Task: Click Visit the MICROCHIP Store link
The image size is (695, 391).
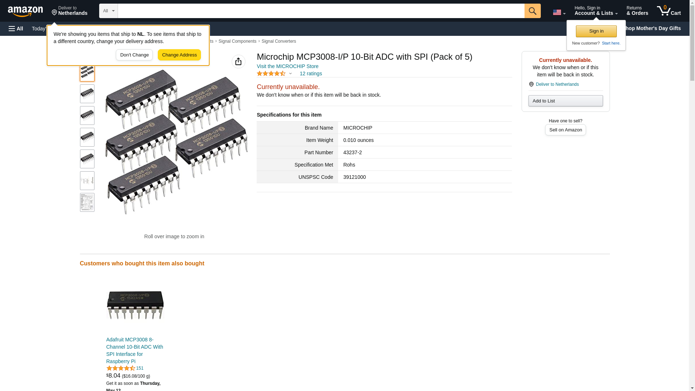Action: [x=287, y=66]
